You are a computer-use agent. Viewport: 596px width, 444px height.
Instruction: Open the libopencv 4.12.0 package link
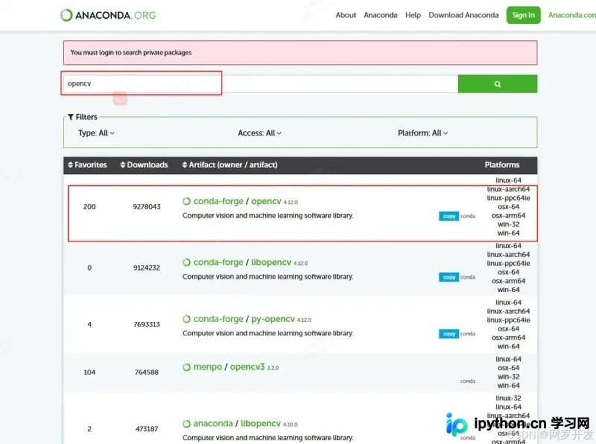coord(271,262)
